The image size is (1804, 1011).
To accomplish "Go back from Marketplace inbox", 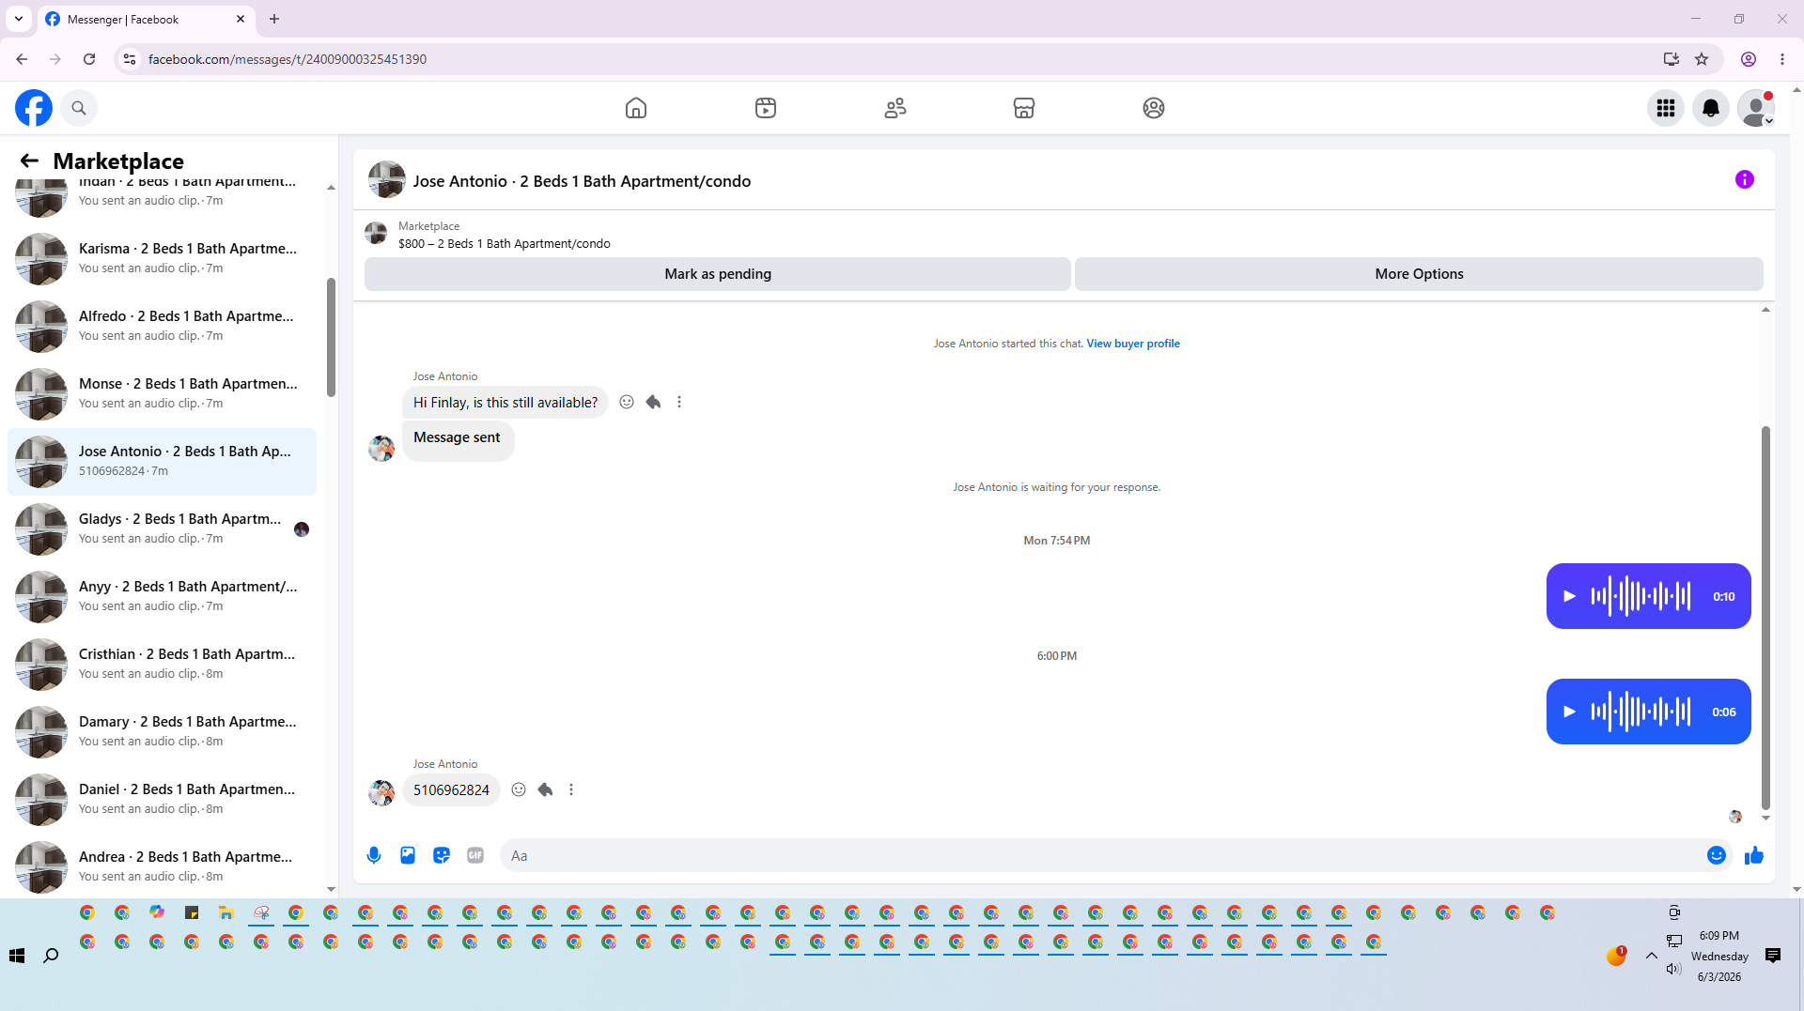I will click(x=29, y=161).
